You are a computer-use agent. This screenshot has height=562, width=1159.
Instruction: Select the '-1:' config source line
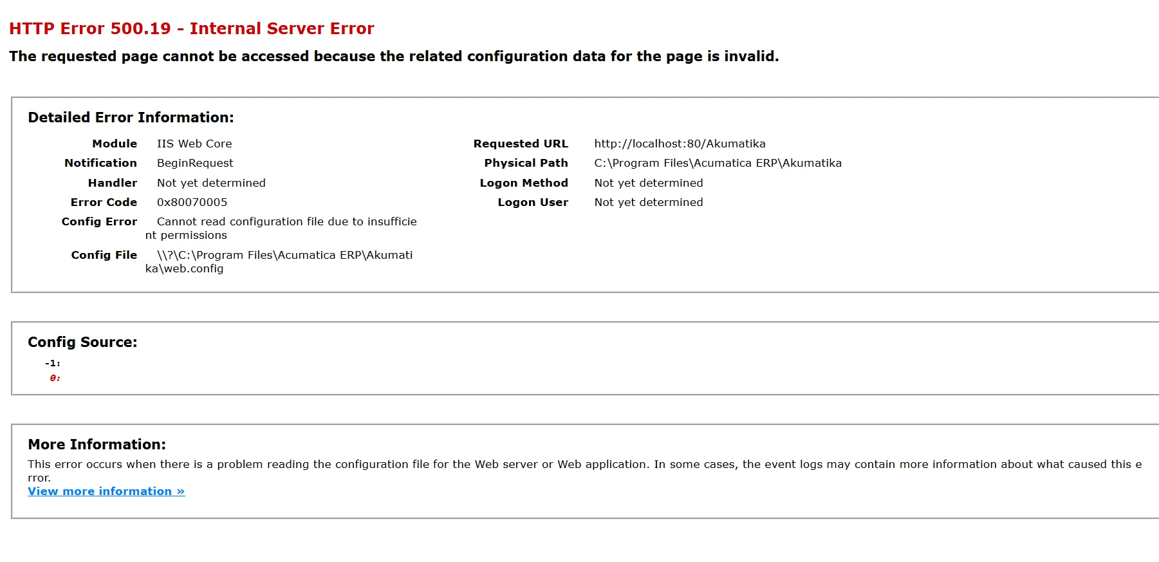coord(53,363)
